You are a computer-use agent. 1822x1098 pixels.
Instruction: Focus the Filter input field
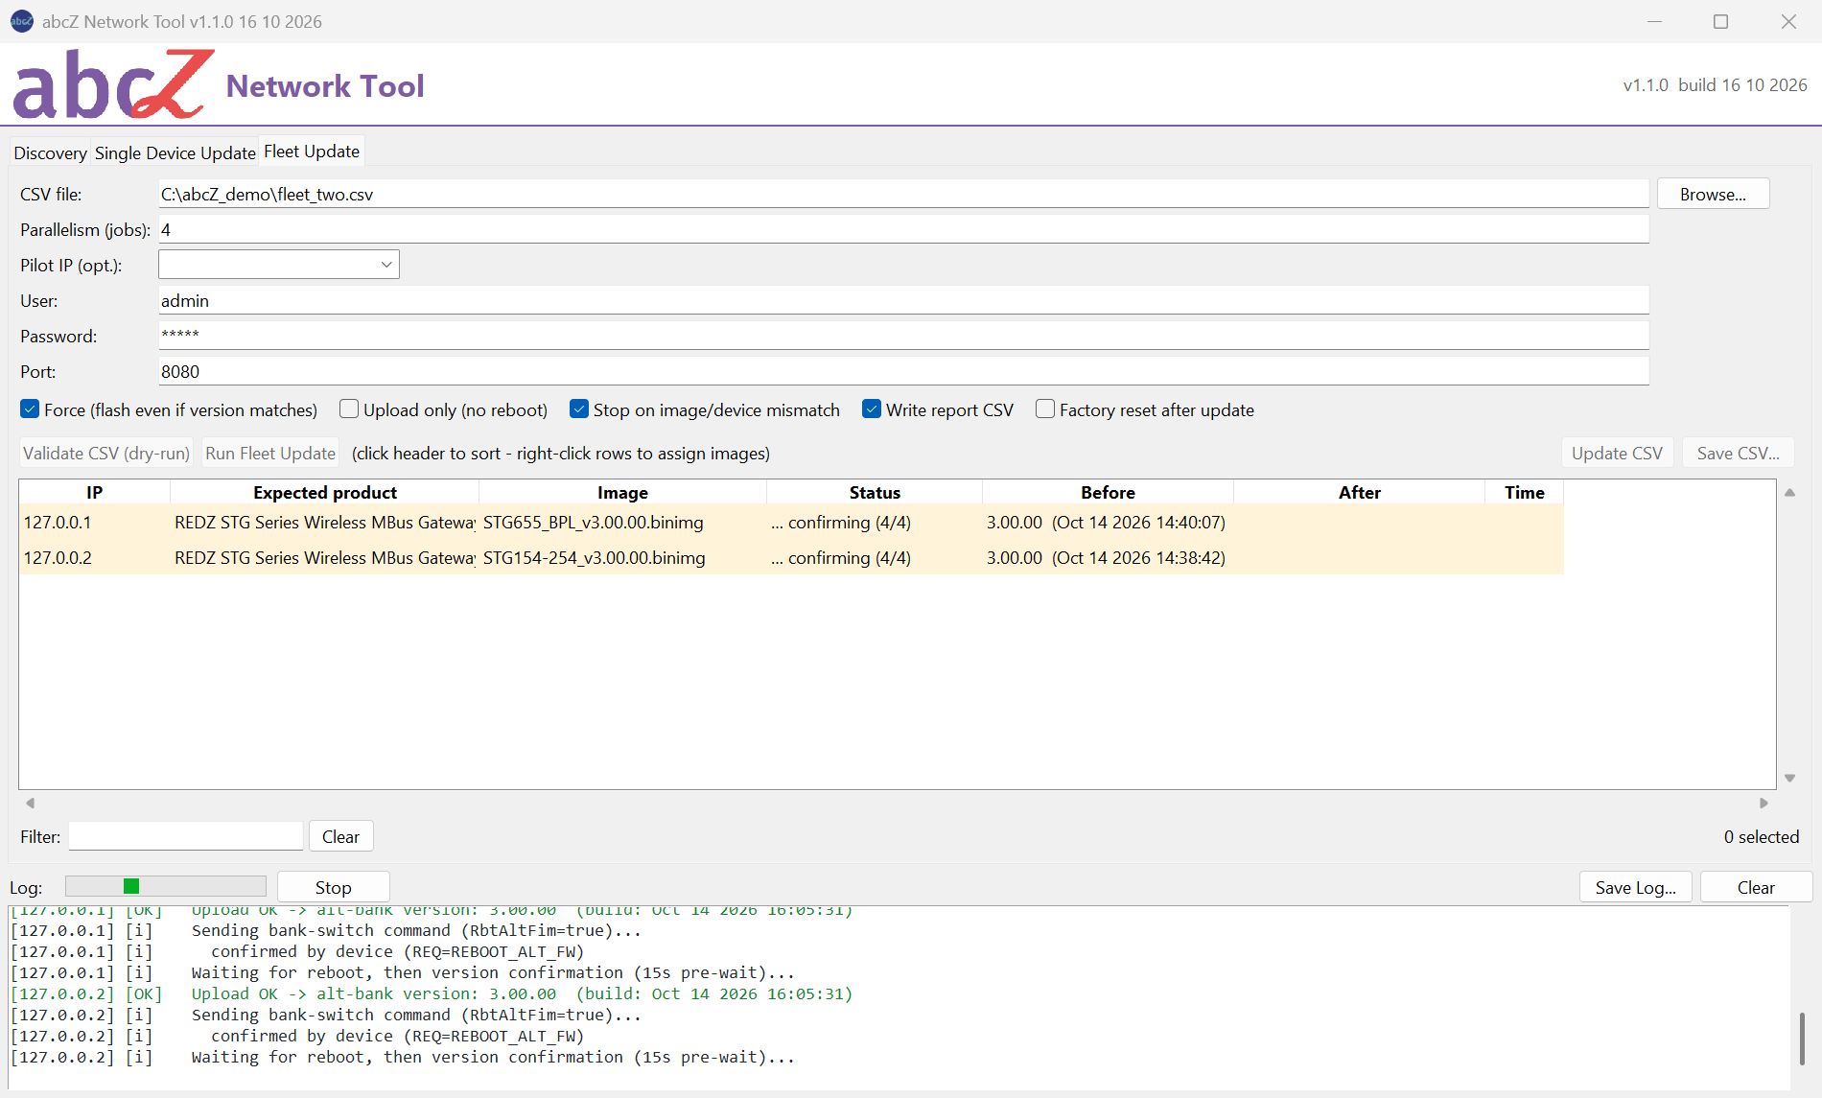click(186, 836)
